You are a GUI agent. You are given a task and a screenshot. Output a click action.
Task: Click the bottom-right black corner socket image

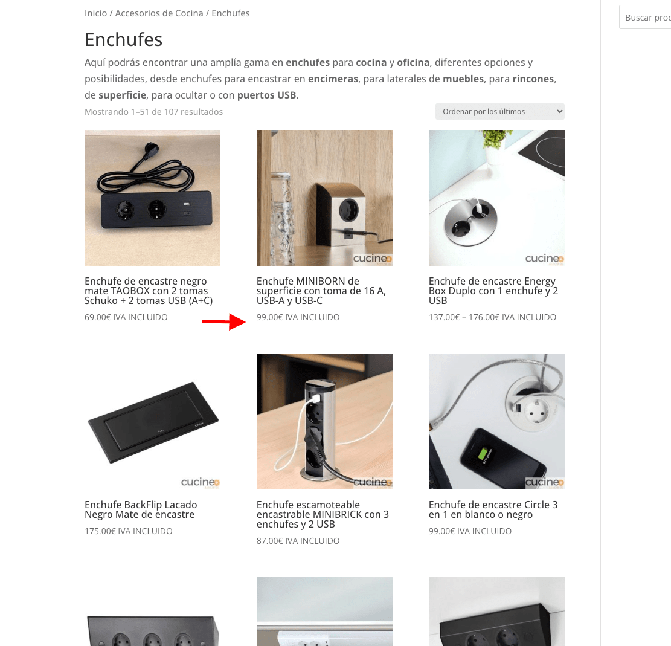click(x=496, y=612)
